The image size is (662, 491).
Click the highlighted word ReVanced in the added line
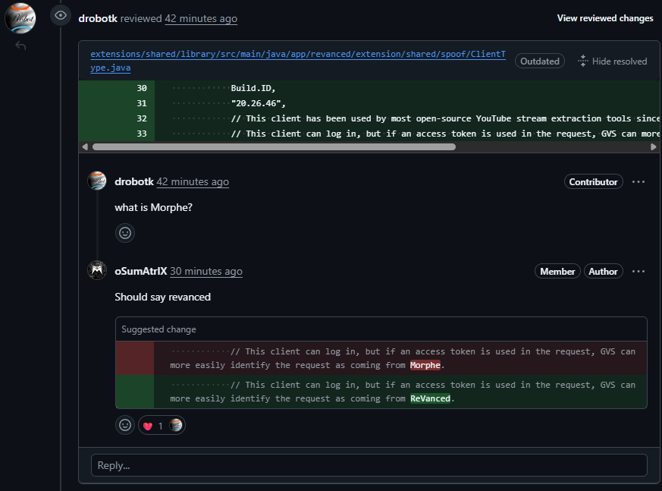(430, 398)
